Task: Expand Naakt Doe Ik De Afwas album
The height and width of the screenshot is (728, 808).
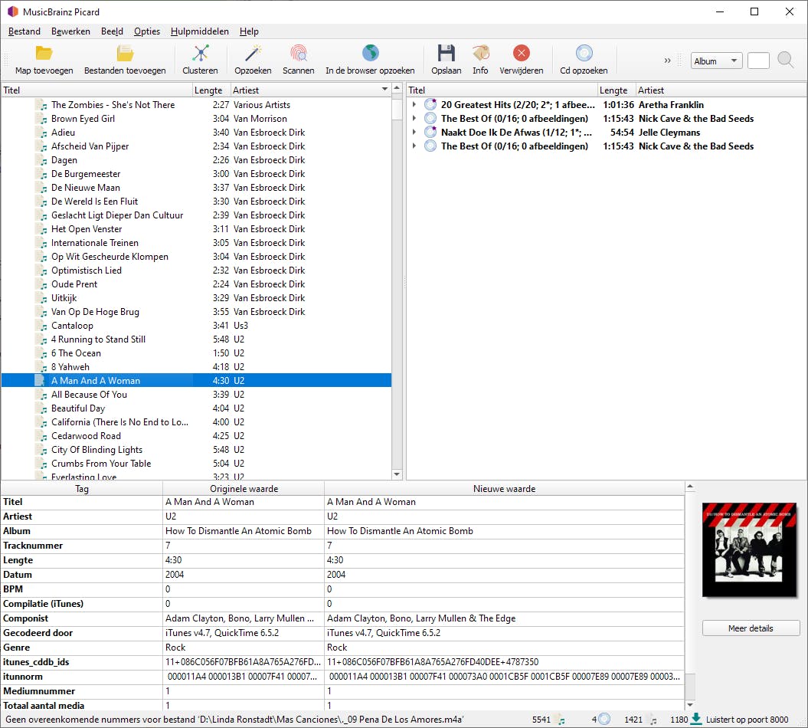Action: click(x=414, y=133)
